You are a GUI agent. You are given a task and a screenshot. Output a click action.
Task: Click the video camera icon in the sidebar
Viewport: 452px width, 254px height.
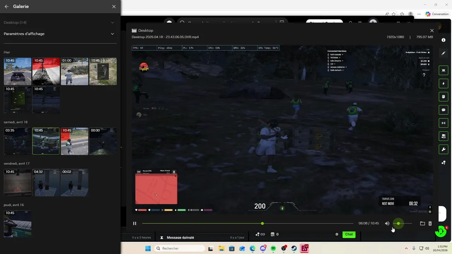444,136
